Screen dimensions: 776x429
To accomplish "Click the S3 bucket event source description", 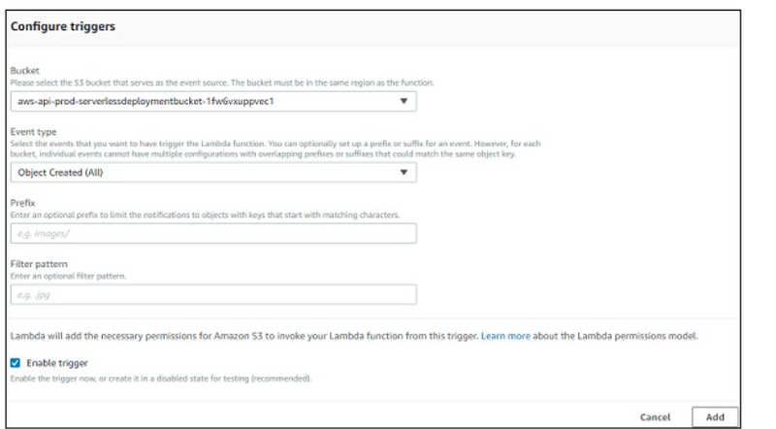I will 223,82.
